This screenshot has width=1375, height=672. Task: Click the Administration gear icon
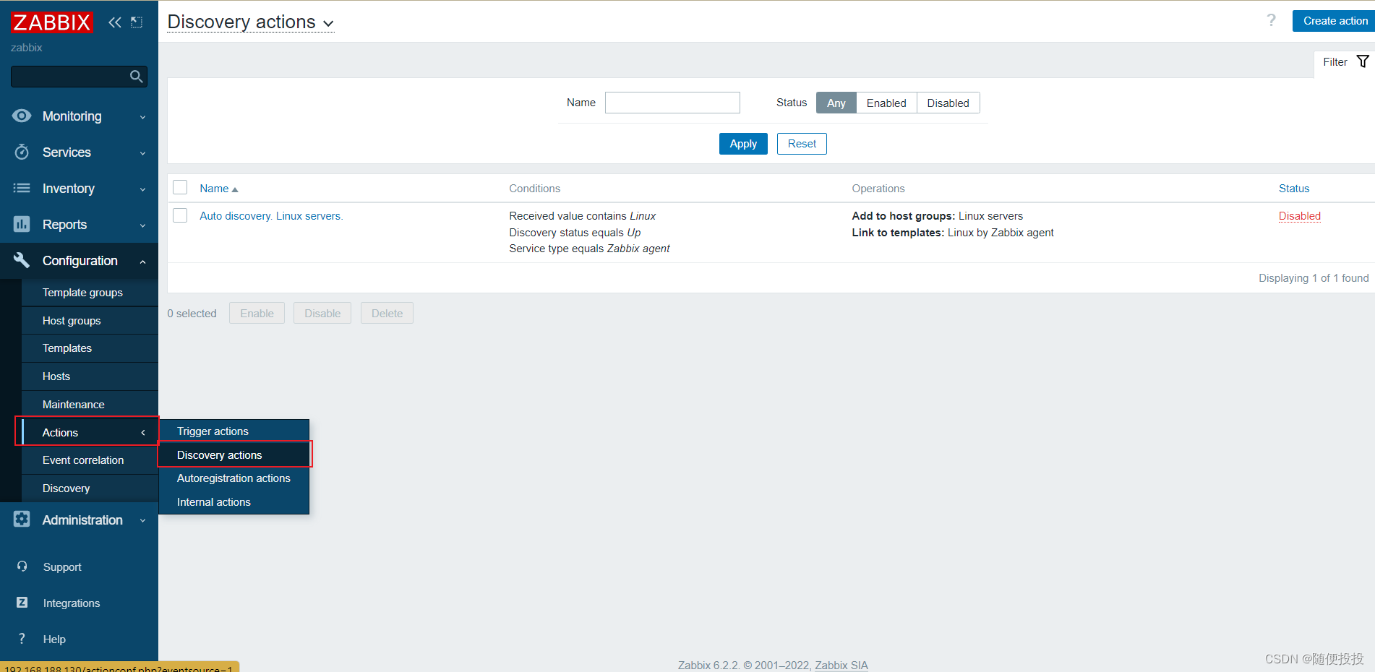click(x=22, y=520)
